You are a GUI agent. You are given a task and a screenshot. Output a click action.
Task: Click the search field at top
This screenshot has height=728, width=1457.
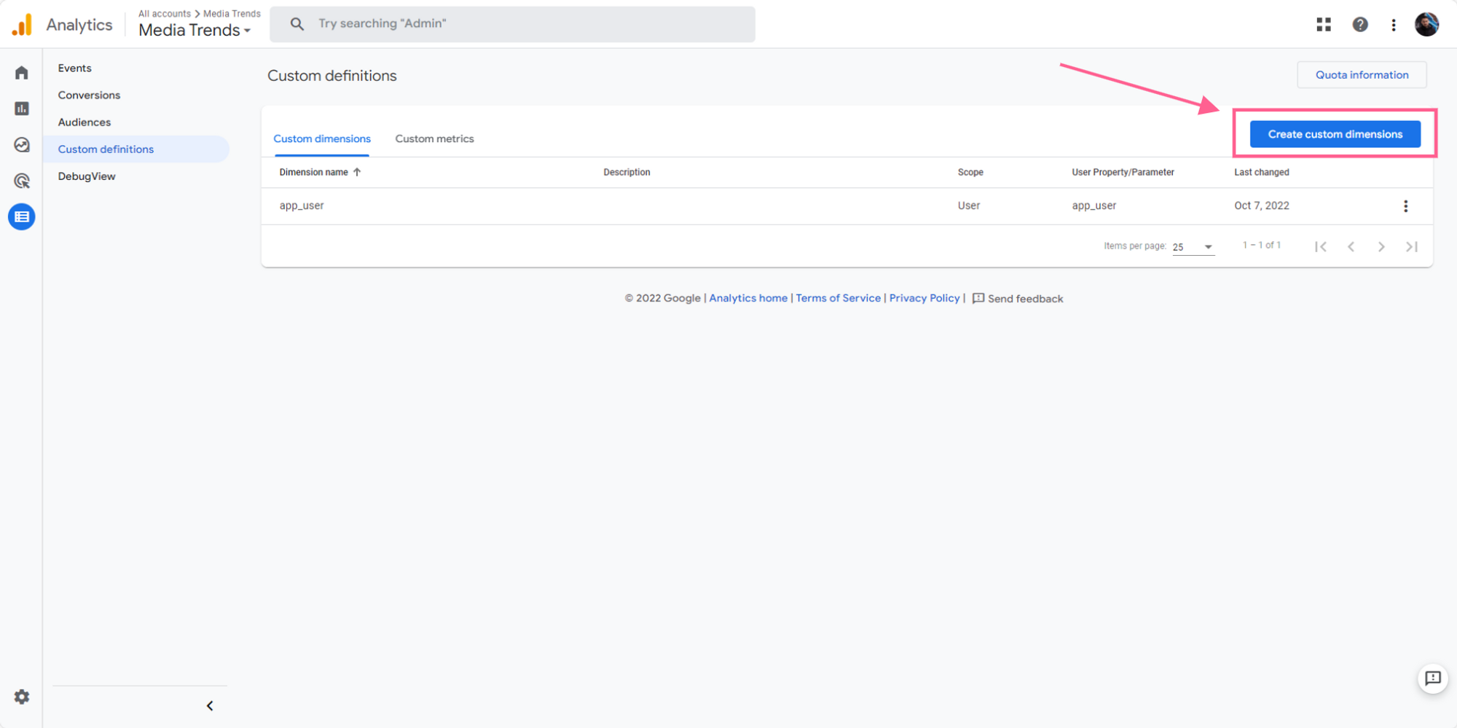point(512,24)
